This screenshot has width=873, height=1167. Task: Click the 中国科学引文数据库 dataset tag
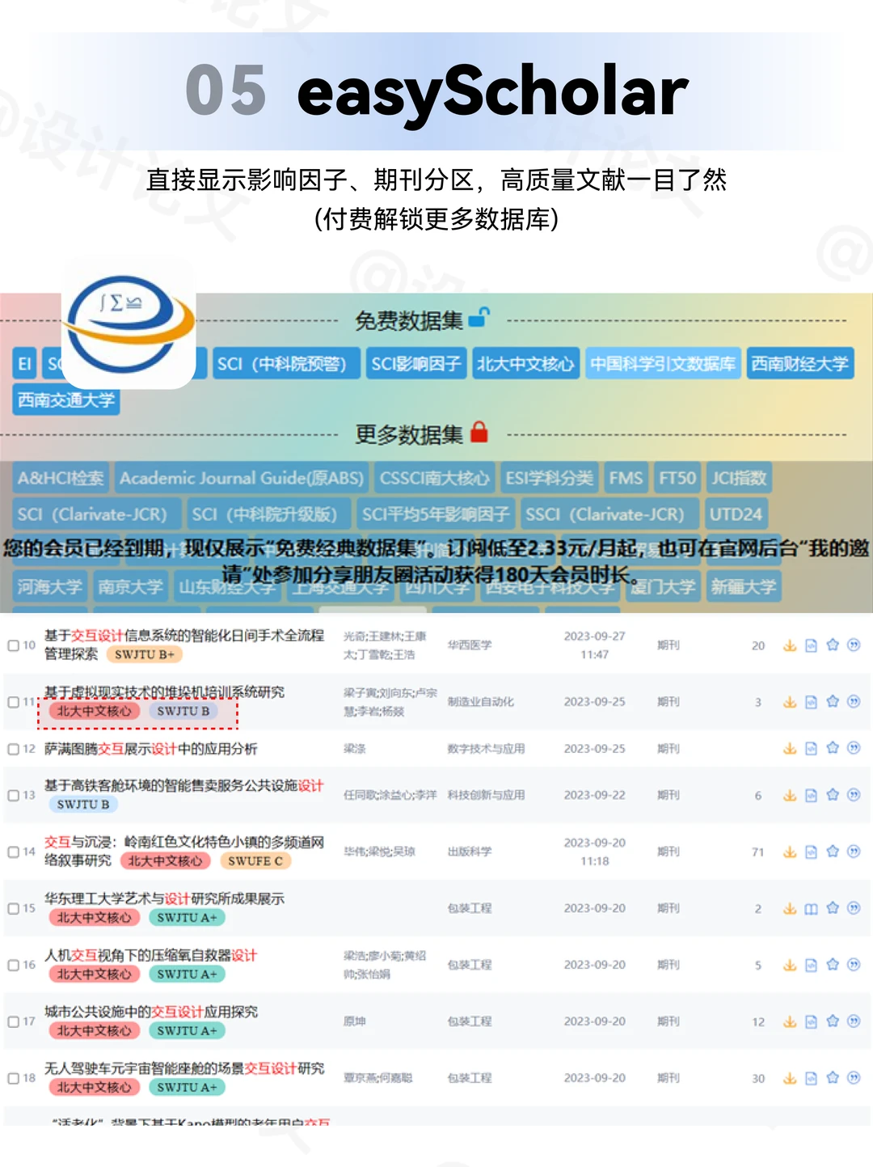pos(664,363)
